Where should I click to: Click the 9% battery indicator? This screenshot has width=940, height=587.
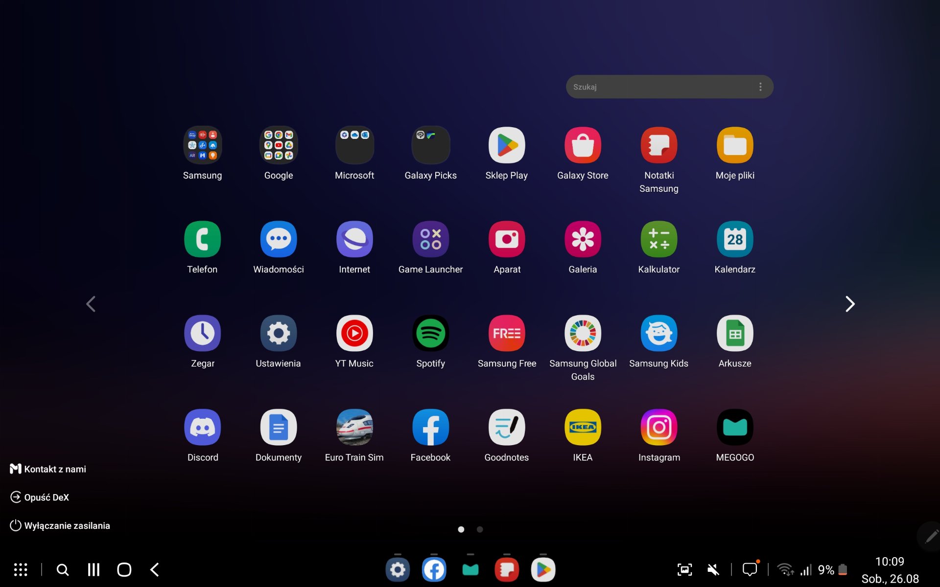[832, 569]
